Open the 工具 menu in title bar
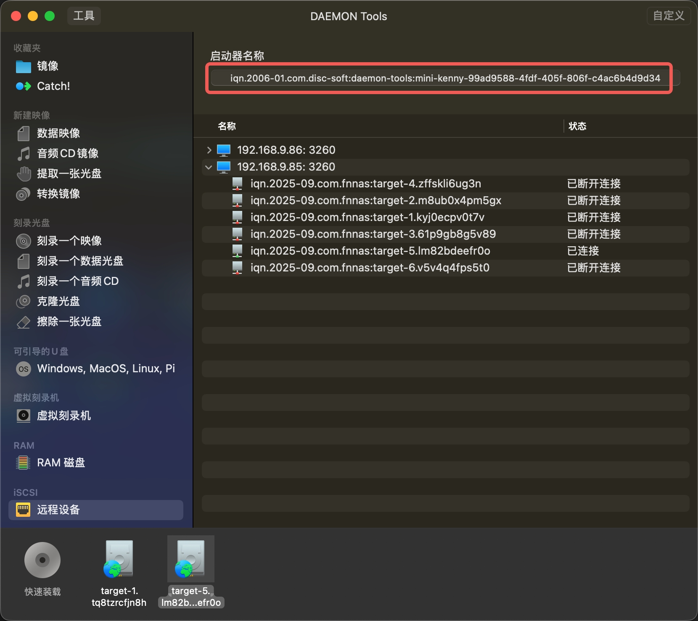Image resolution: width=698 pixels, height=621 pixels. pos(84,16)
